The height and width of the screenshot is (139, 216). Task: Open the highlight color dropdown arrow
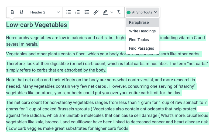tap(112, 12)
